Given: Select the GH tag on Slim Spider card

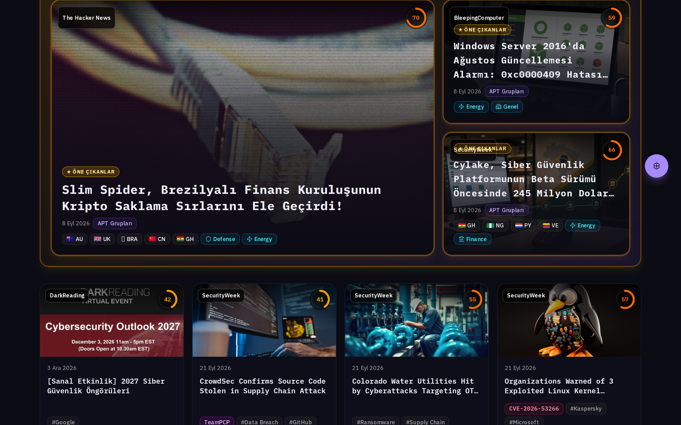Looking at the screenshot, I should [x=185, y=239].
